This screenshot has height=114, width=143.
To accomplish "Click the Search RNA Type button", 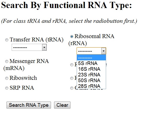I will coord(29,105).
